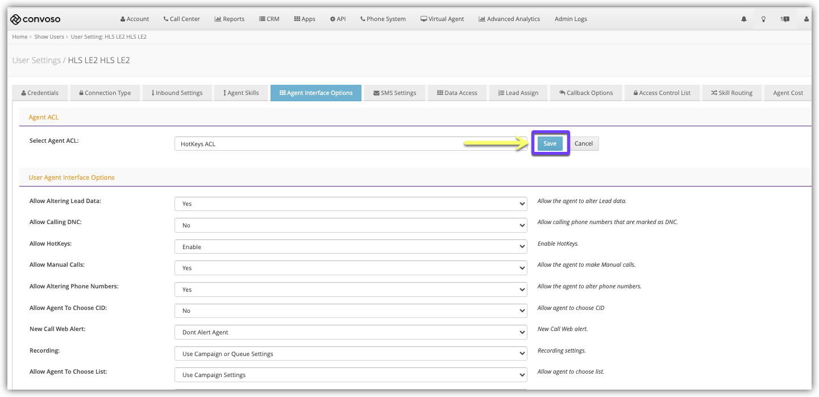The image size is (819, 397).
Task: Expand the Allow HotKeys dropdown
Action: 351,247
